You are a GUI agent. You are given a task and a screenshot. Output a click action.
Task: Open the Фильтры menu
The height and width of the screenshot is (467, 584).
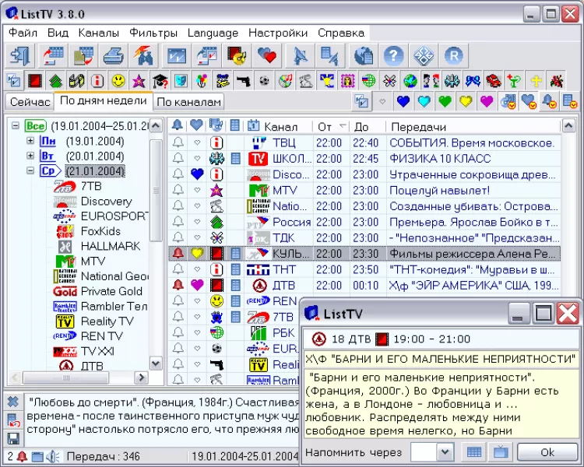point(153,33)
